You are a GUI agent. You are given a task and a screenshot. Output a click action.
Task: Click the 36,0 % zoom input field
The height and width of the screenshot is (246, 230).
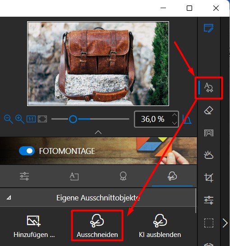click(156, 119)
